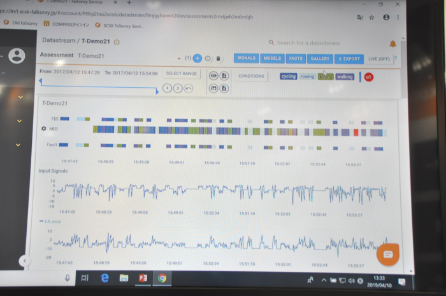The width and height of the screenshot is (446, 296).
Task: Click the browser address bar URL
Action: pyautogui.click(x=127, y=14)
